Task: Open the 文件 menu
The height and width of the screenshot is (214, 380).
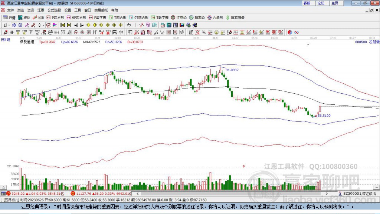Action: pos(10,10)
